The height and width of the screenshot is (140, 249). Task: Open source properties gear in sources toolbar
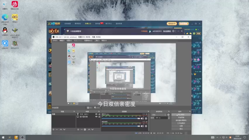[85, 129]
